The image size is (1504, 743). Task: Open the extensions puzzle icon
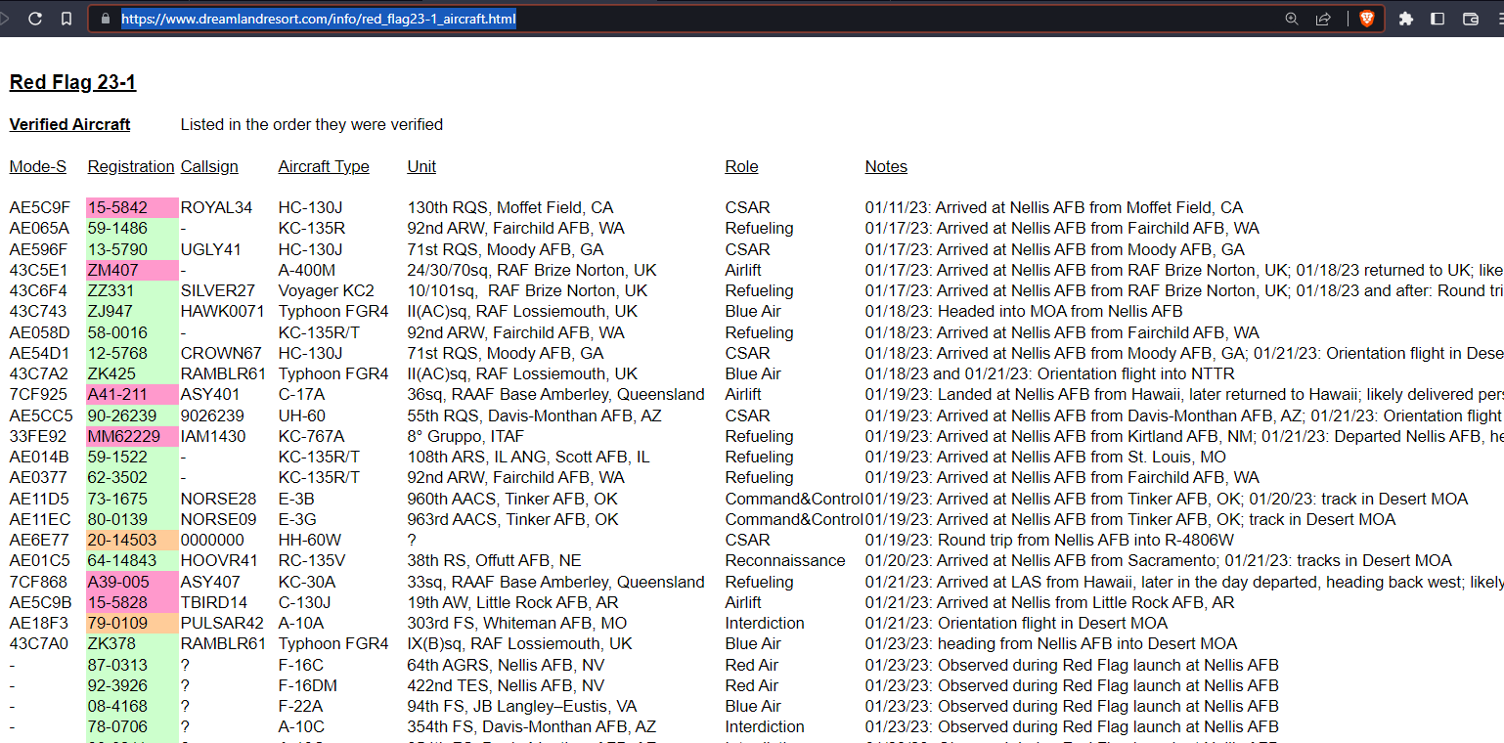(1406, 19)
